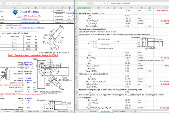Click the Enter checkmark in left window's formula bar
Viewport: 169px width, 113px height.
pyautogui.click(x=13, y=3)
